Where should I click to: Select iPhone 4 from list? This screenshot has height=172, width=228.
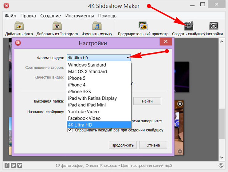coord(99,85)
